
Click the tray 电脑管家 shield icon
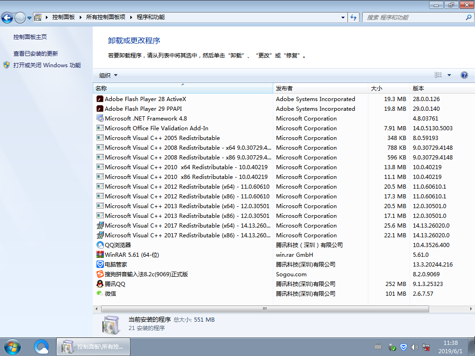click(x=403, y=347)
